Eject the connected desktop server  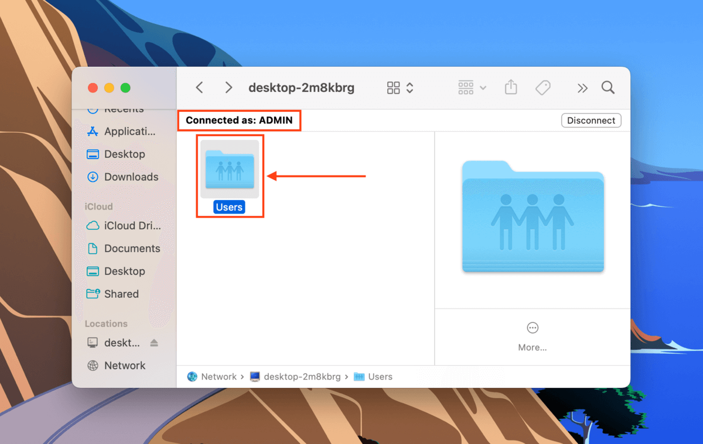tap(154, 343)
